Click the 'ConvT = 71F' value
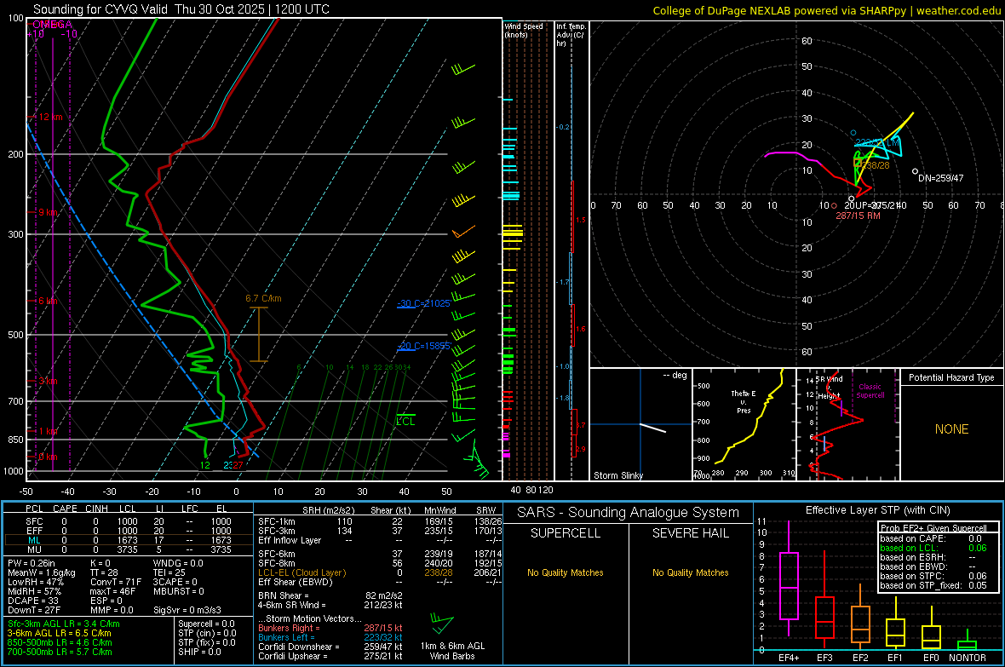 point(116,582)
